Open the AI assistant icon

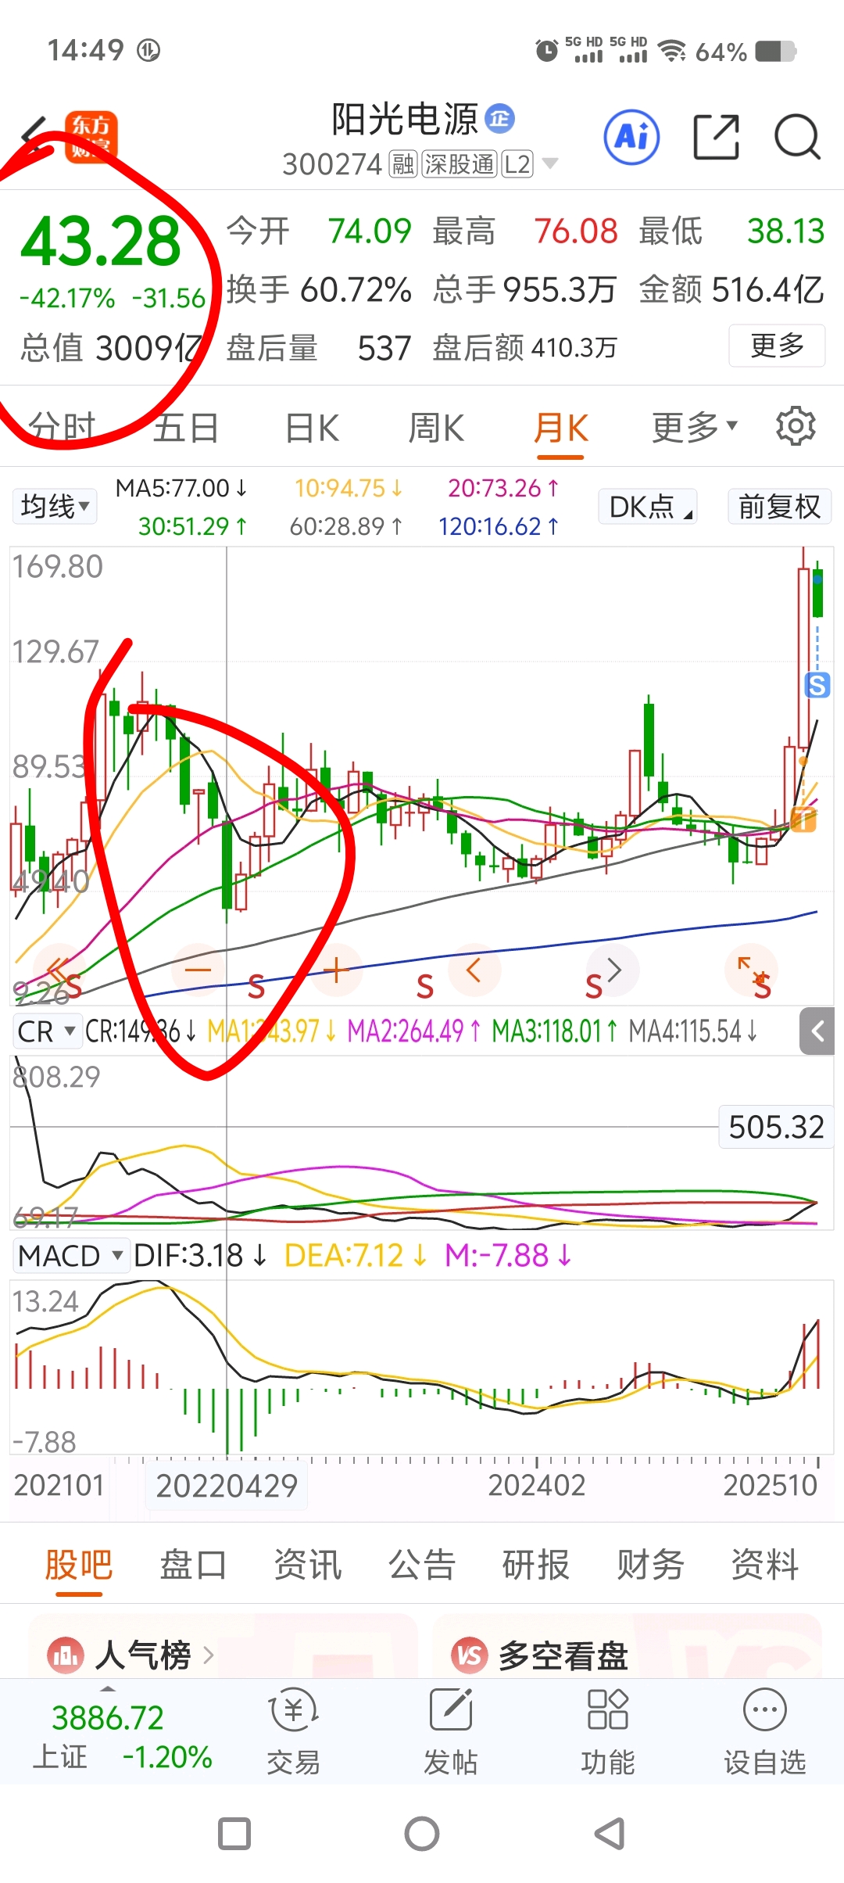click(631, 137)
